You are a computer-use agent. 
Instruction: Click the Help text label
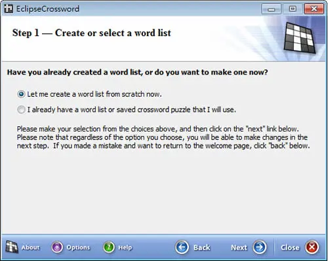(125, 247)
